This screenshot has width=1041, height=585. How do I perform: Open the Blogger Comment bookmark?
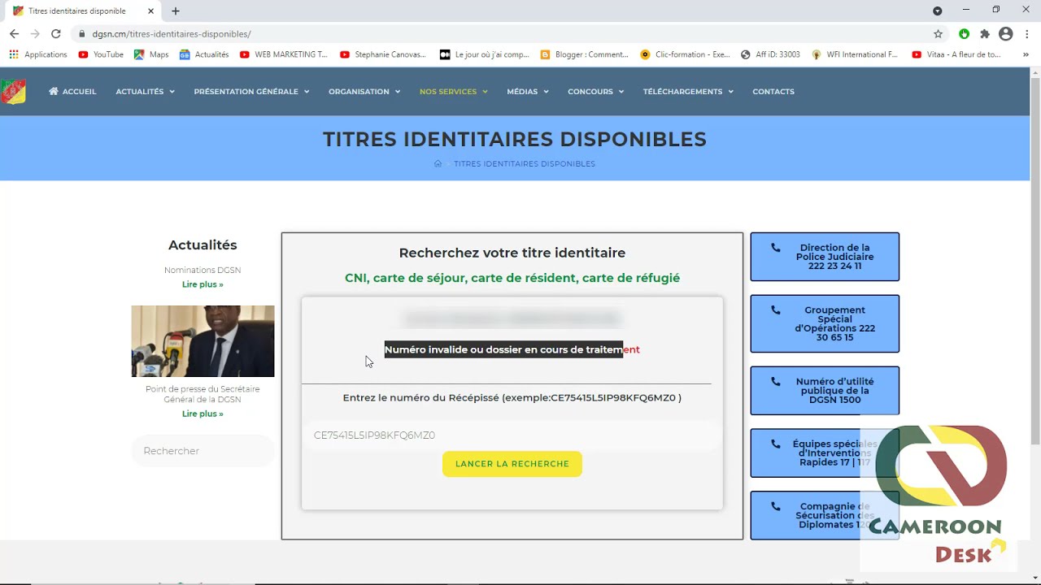584,54
